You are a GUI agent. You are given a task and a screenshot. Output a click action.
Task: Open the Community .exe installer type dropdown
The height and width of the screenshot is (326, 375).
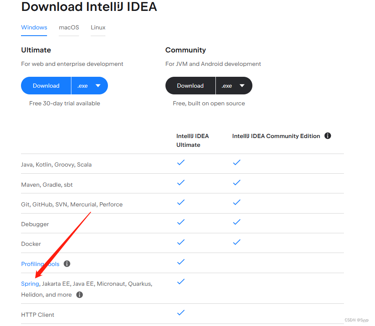click(x=234, y=86)
